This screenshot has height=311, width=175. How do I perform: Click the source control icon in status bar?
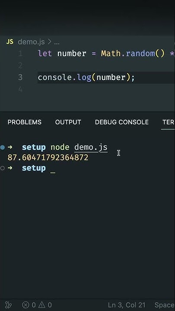(9, 305)
